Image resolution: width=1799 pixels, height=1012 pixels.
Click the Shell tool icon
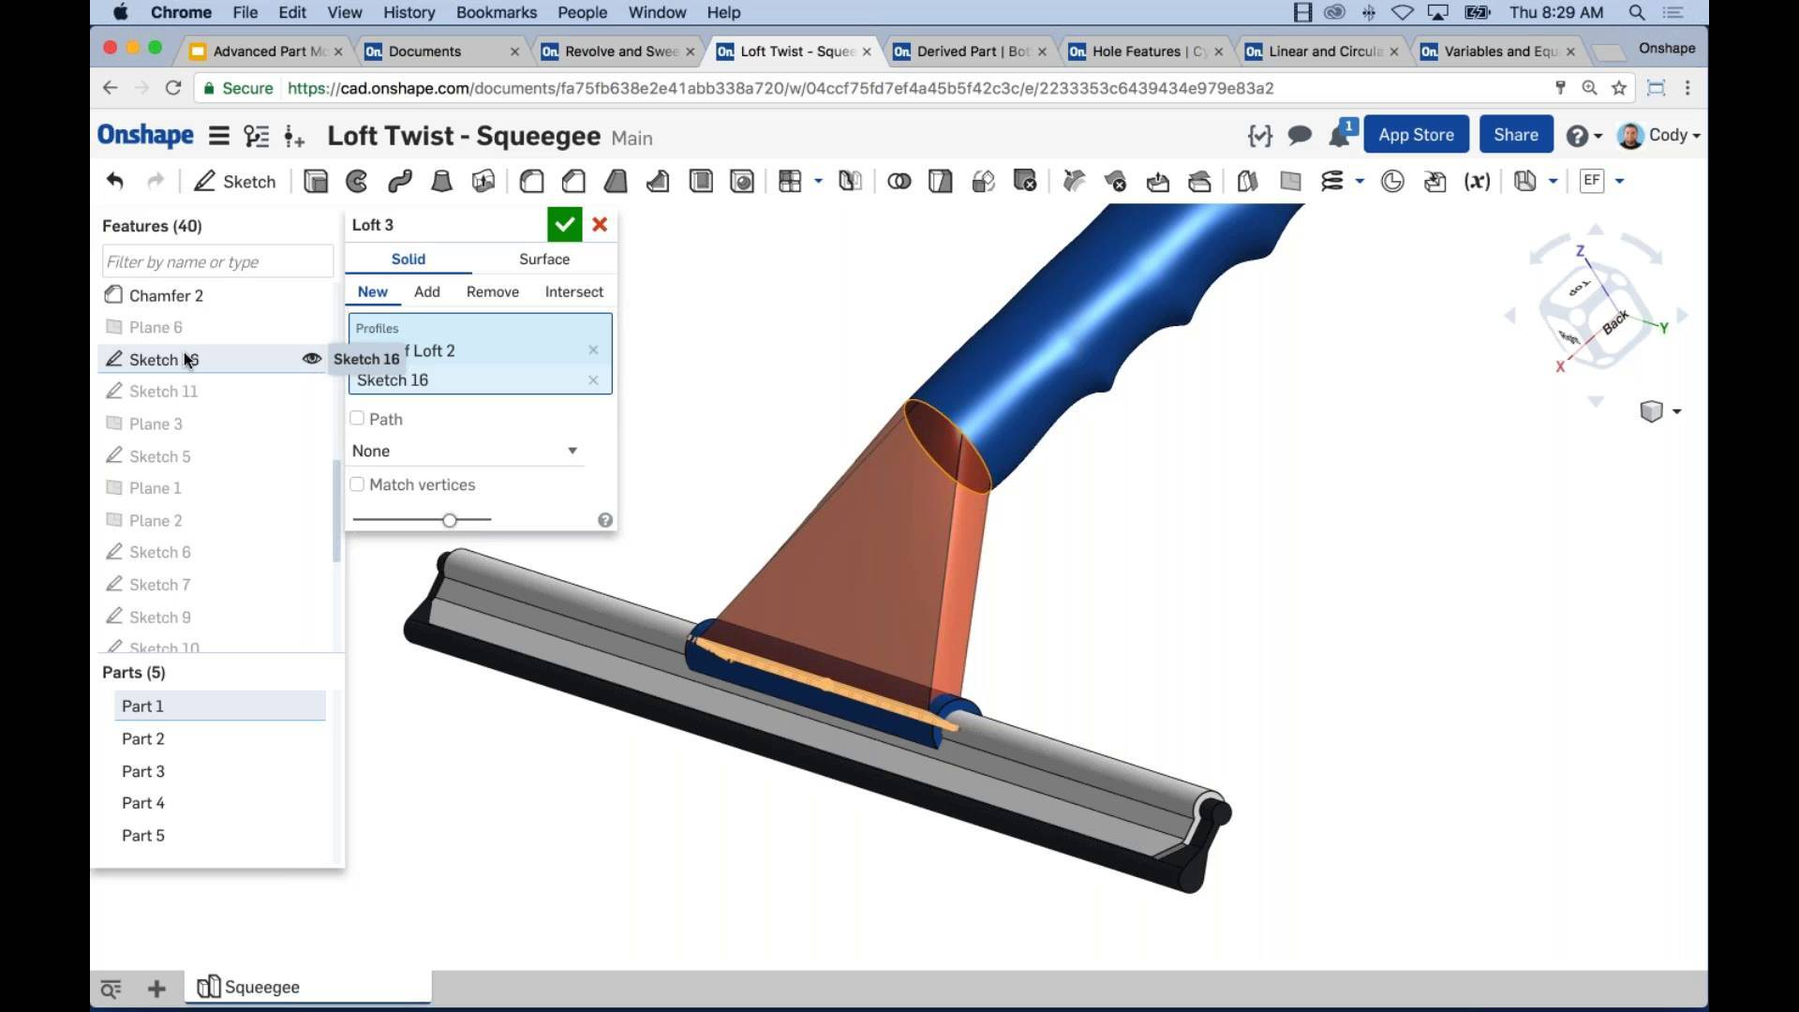pyautogui.click(x=699, y=181)
